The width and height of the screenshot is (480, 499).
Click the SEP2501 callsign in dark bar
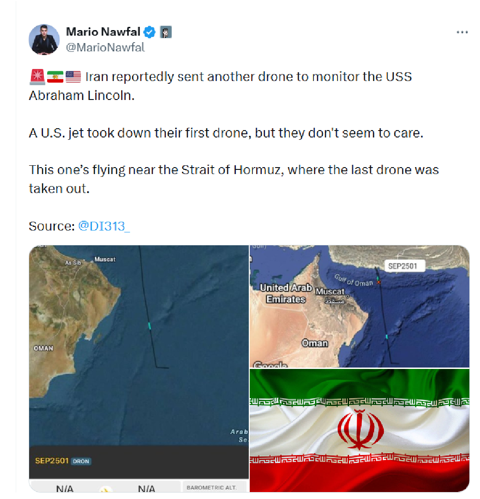tap(52, 461)
